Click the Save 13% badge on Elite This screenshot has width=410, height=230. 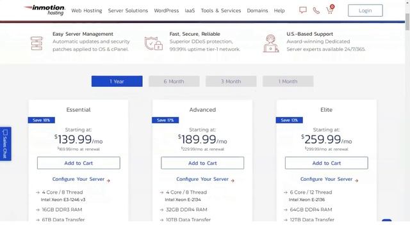289,120
